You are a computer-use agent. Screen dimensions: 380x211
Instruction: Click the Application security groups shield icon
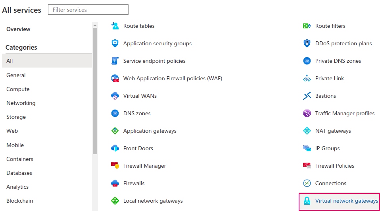coord(115,43)
